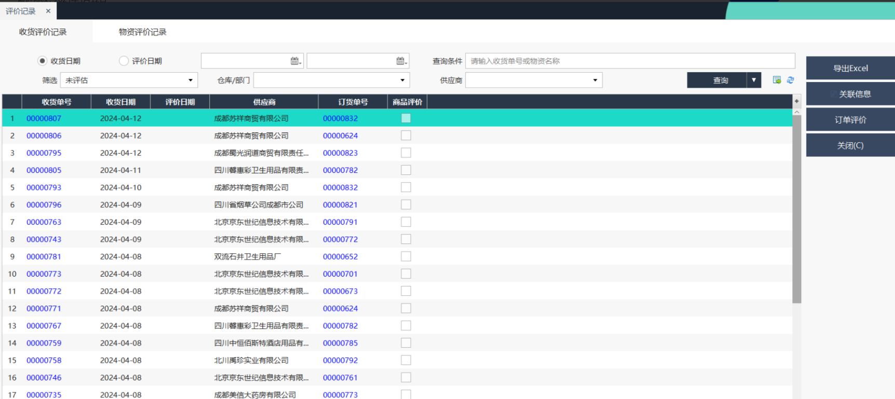Image resolution: width=895 pixels, height=399 pixels.
Task: Click the plus icon above the scrollbar
Action: point(796,101)
